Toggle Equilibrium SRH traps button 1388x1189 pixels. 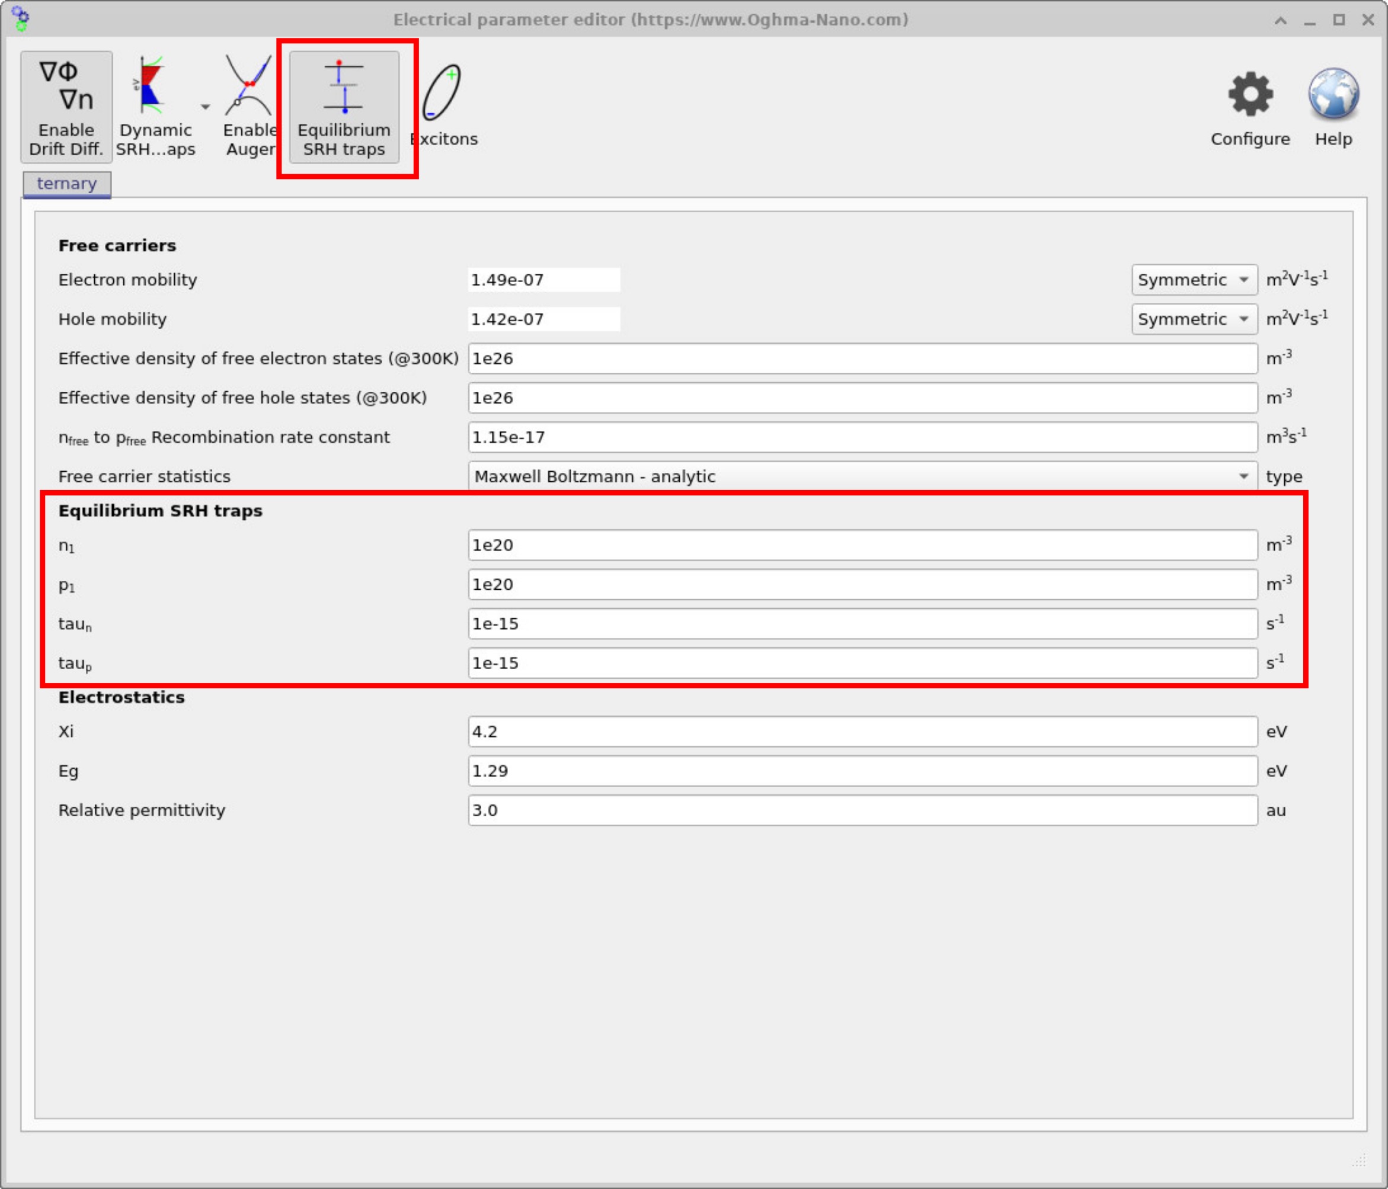(344, 106)
